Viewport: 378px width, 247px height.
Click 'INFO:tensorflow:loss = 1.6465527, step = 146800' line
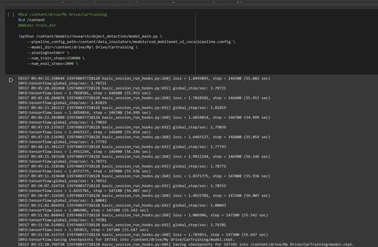[x=84, y=132]
